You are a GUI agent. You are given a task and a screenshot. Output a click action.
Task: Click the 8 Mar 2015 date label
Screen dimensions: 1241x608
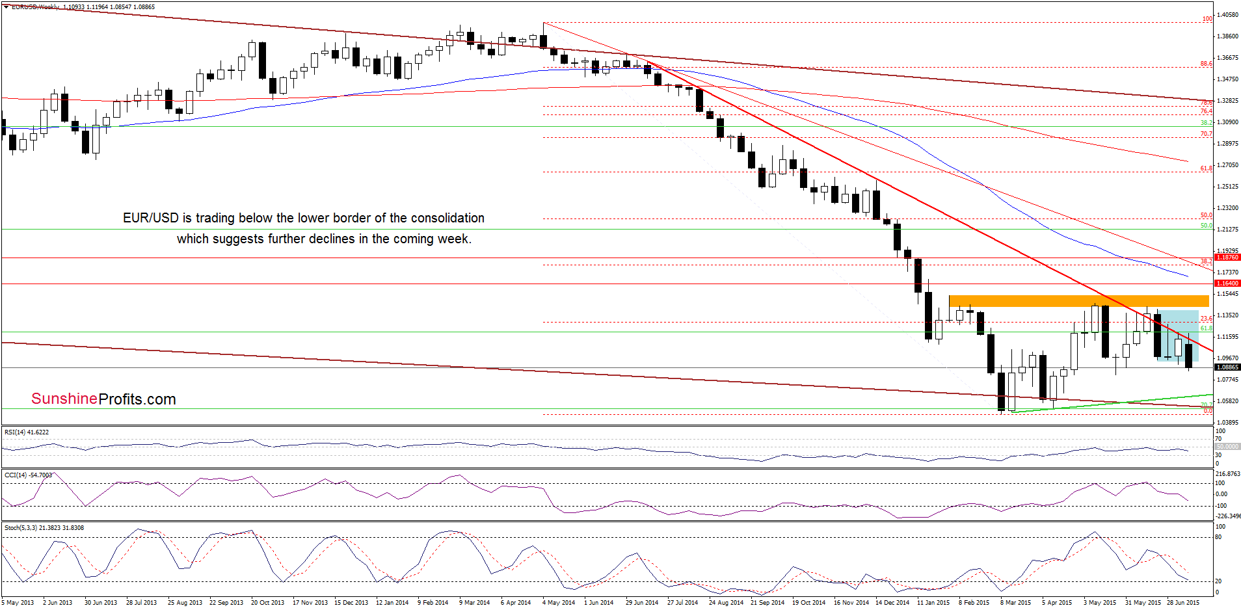coord(1016,603)
